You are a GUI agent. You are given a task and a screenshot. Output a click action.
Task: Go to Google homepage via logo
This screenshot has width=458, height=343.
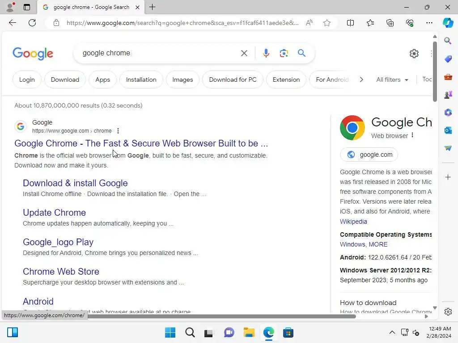33,54
